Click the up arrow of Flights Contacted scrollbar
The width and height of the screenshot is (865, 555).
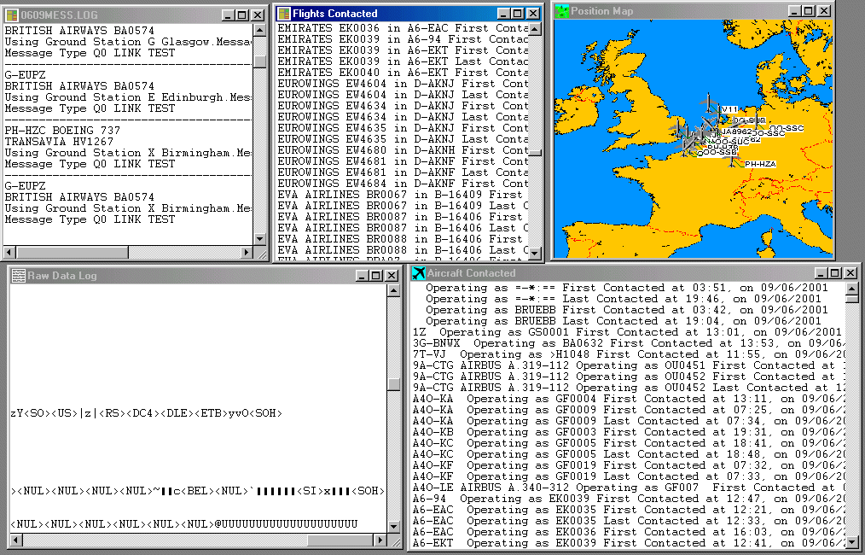[535, 29]
